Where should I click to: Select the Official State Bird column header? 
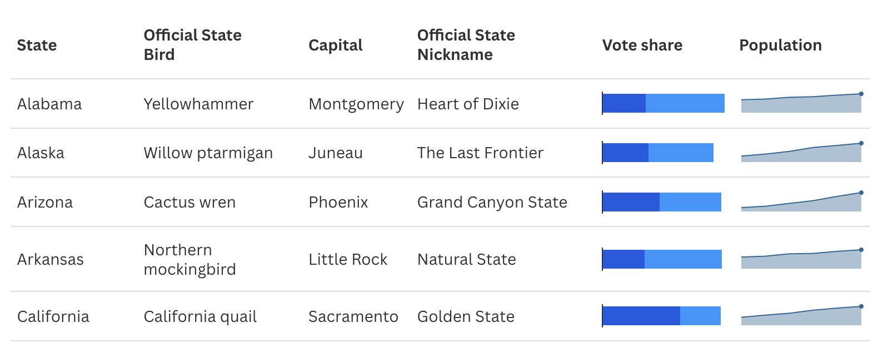pyautogui.click(x=192, y=45)
